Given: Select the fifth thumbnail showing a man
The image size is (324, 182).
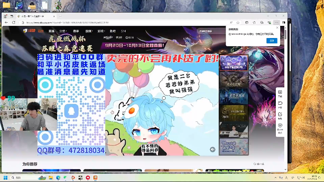Looking at the screenshot, I should click(234, 130).
